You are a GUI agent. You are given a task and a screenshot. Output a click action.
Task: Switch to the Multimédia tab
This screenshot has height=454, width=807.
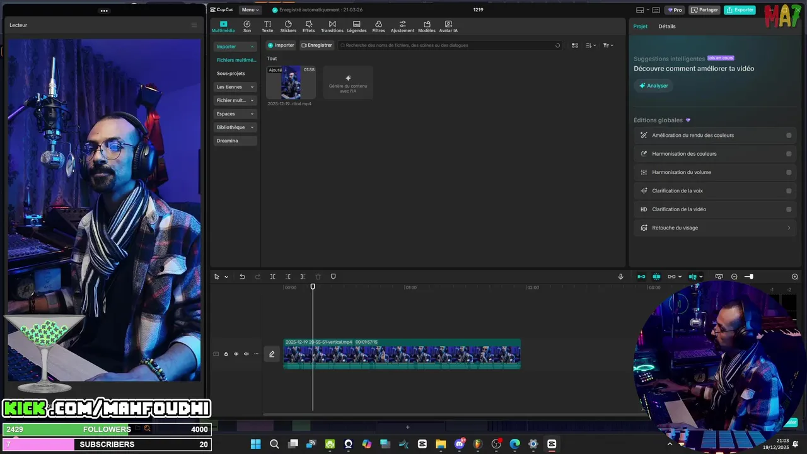pyautogui.click(x=223, y=26)
